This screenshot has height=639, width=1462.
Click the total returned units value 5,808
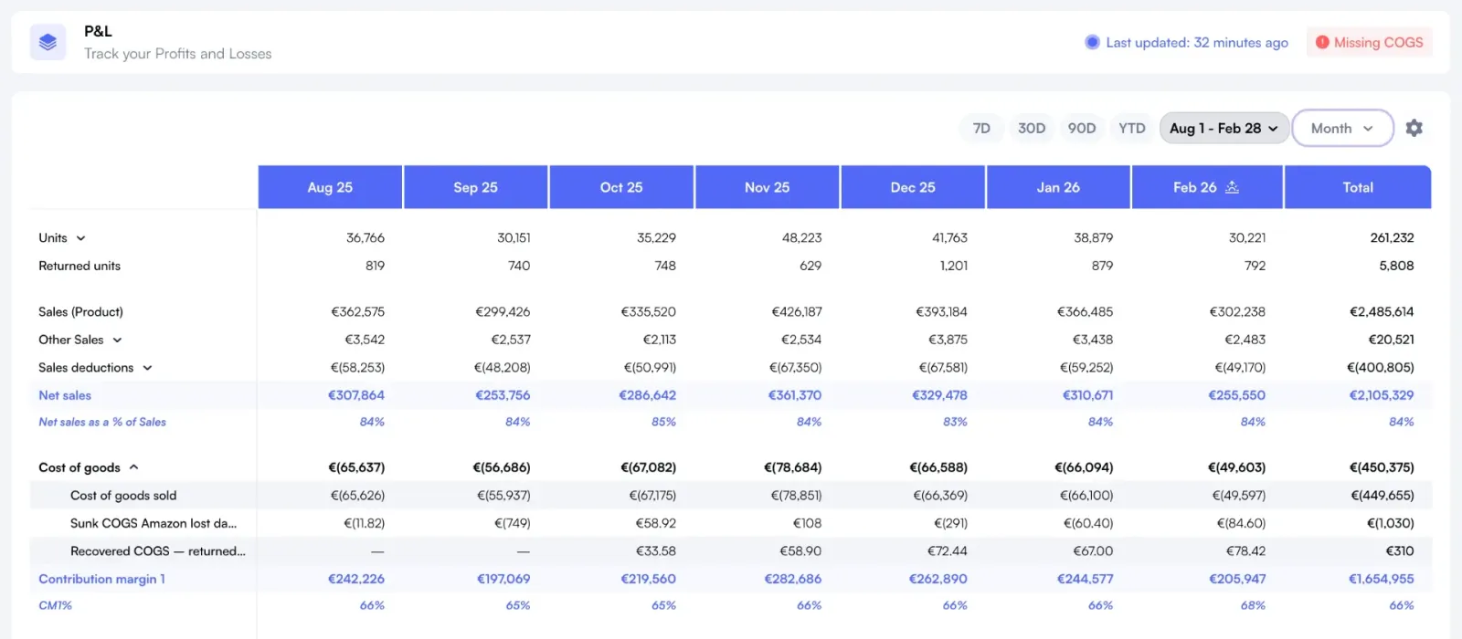pos(1396,266)
